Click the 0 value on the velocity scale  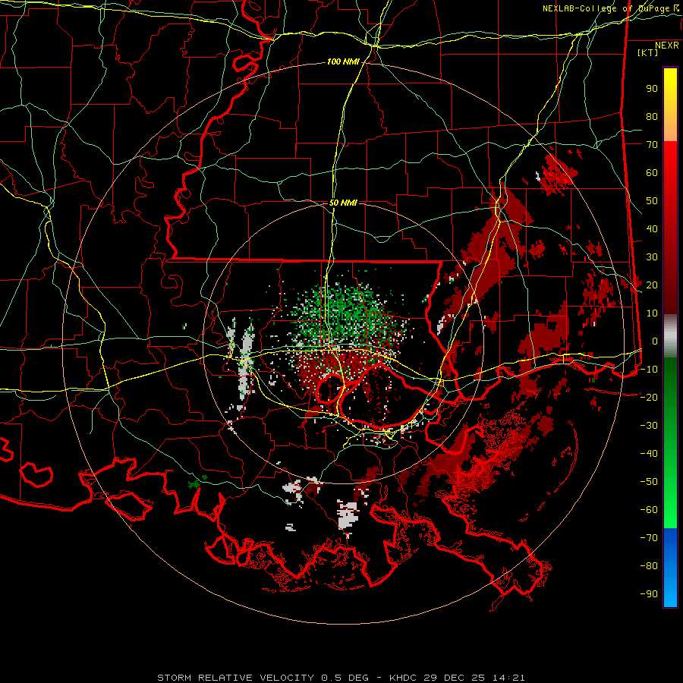tap(655, 341)
